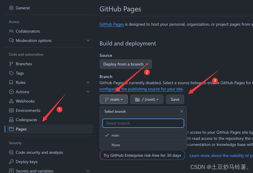Go to Branches settings
Screen dimensions: 253x173
(24, 64)
